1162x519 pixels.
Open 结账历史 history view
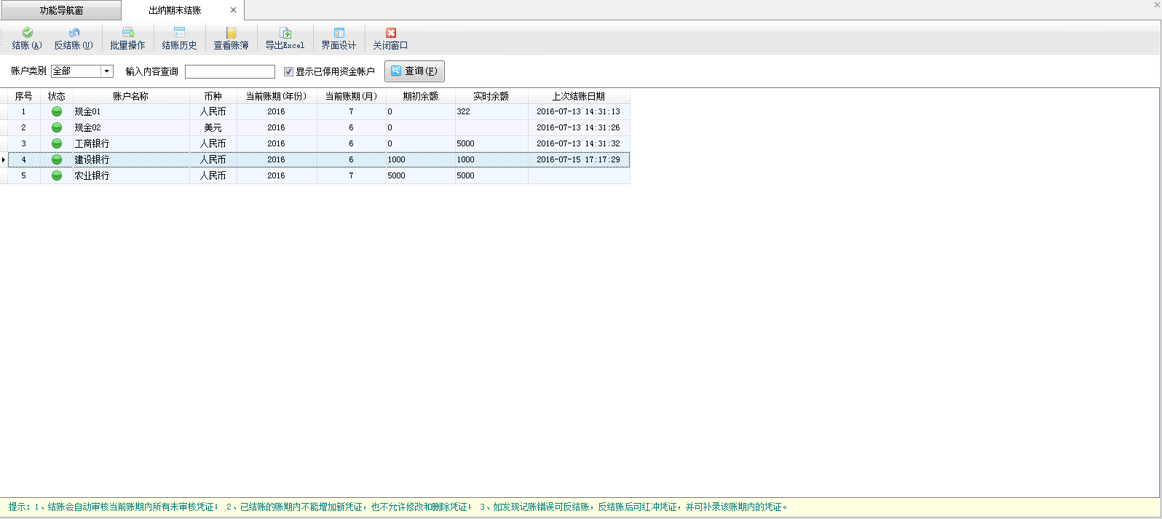click(179, 33)
